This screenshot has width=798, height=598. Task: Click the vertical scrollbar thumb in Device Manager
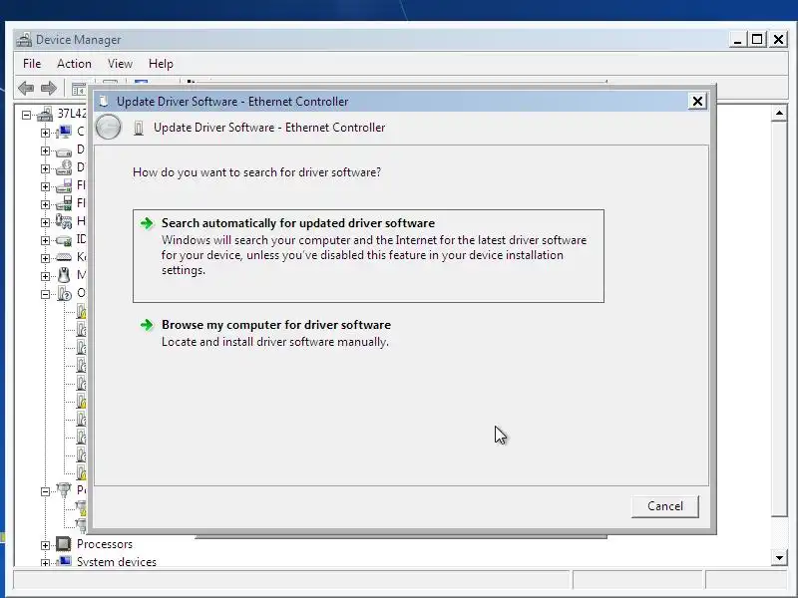779,319
